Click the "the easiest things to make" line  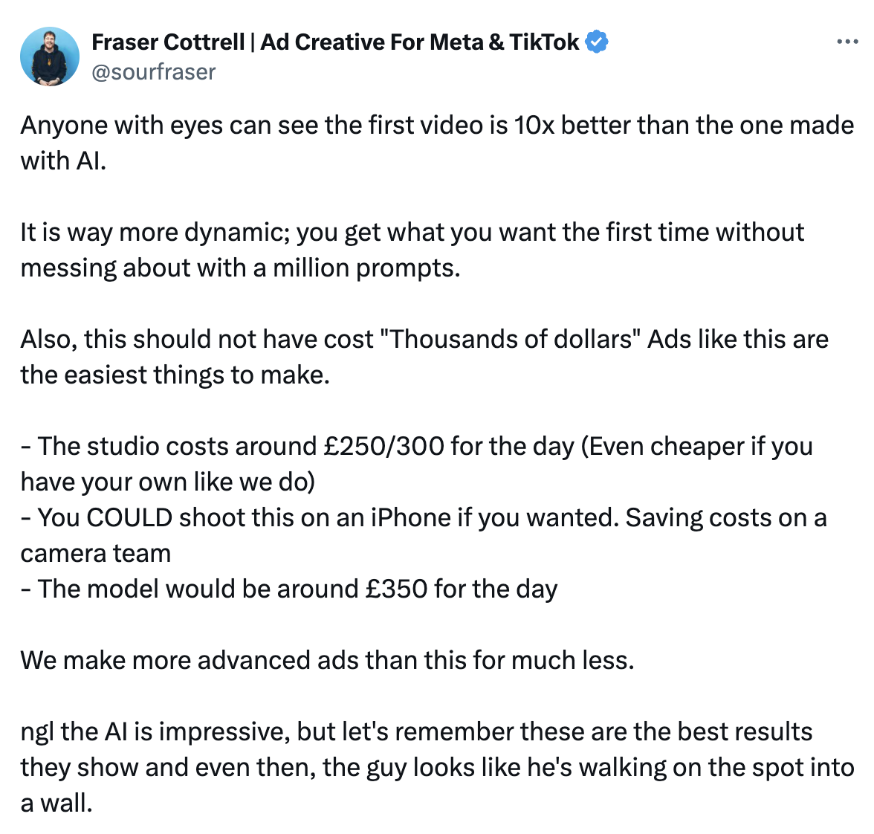tap(175, 375)
